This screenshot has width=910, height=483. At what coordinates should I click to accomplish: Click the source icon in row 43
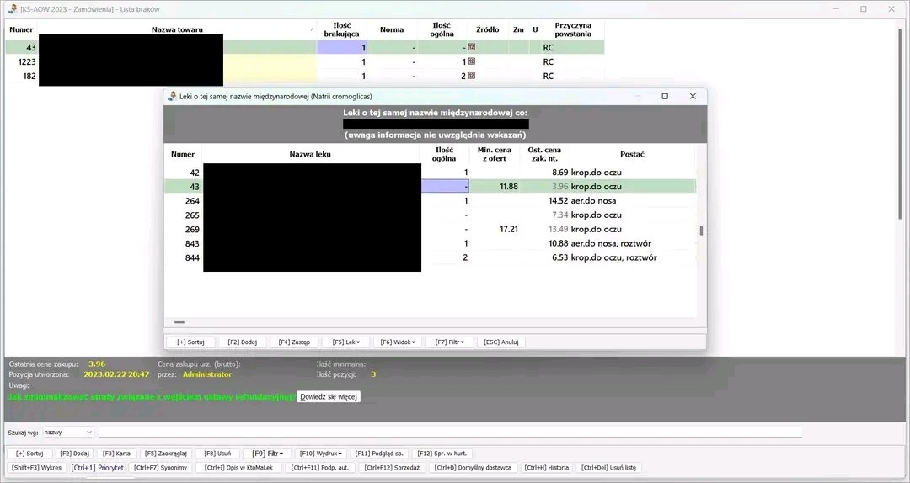[471, 47]
